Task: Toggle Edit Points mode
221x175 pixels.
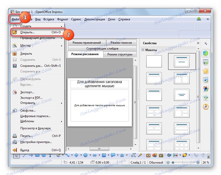Action: point(133,155)
